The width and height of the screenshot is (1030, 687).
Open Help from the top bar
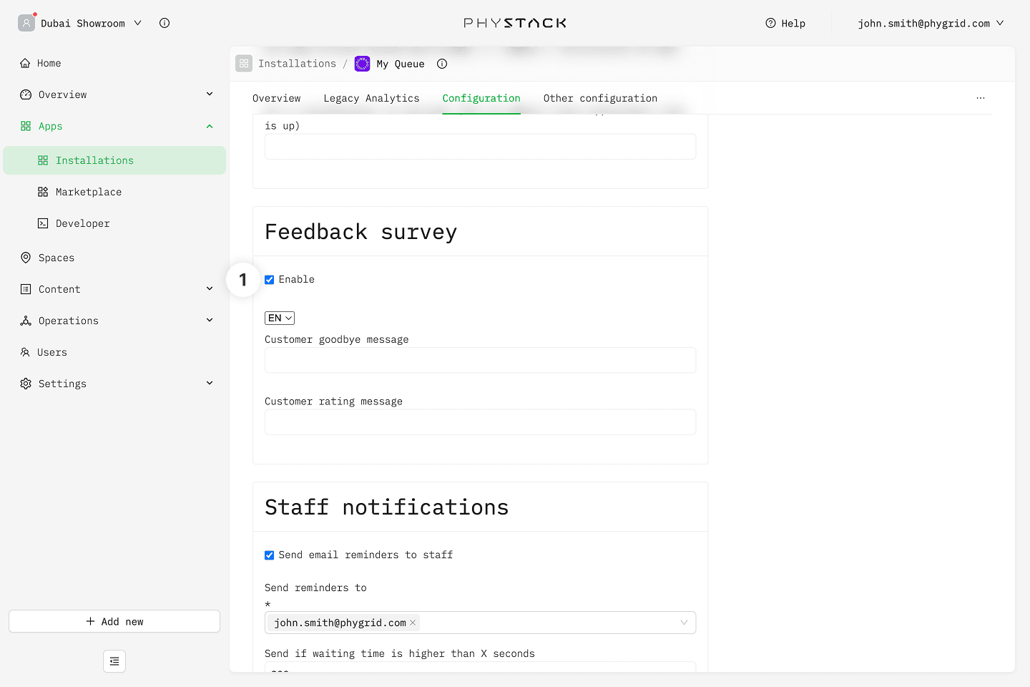click(785, 23)
